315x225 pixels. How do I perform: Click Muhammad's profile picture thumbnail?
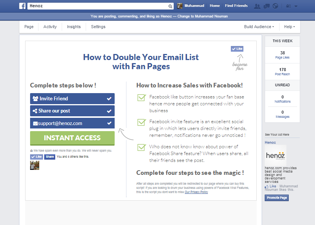pyautogui.click(x=180, y=6)
